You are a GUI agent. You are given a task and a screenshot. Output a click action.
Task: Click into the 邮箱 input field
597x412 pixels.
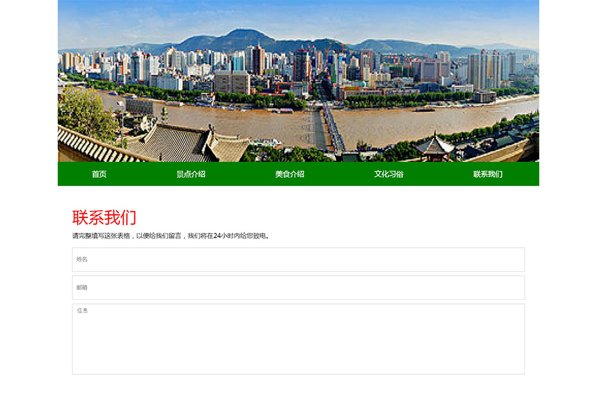(x=298, y=287)
